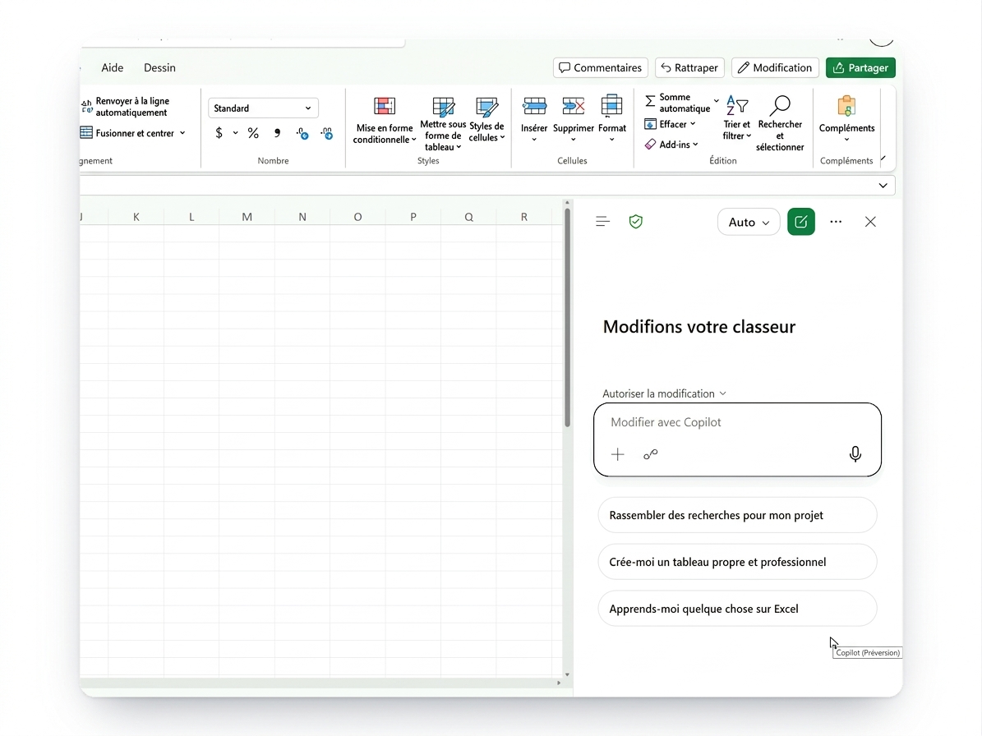Click the vertical scrollbar thumb
Viewport: 982px width, 736px height.
(x=567, y=318)
